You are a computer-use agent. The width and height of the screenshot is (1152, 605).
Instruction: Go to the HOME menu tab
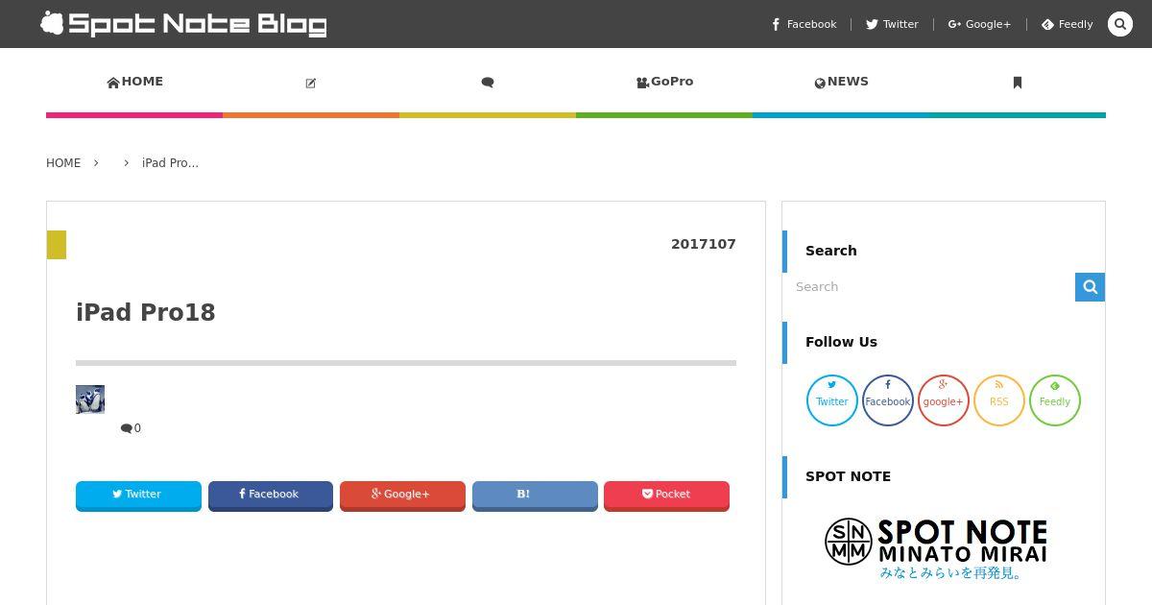134,82
